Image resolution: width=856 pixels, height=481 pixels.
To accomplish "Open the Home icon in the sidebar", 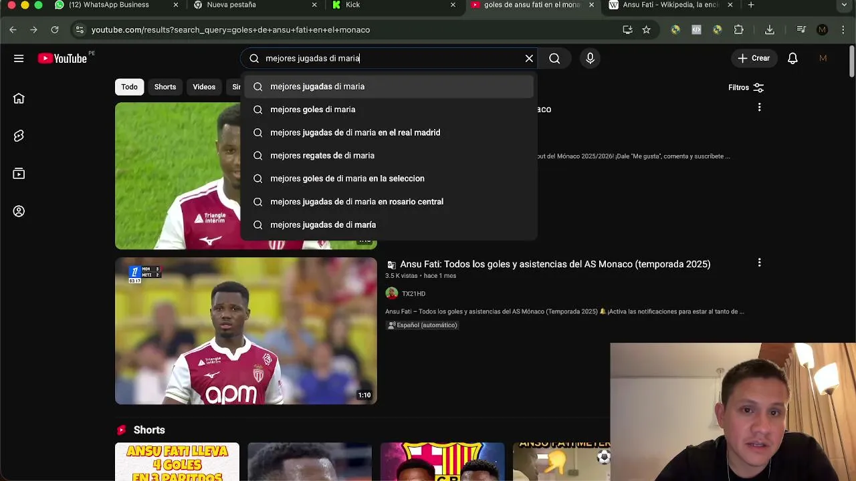I will click(19, 98).
